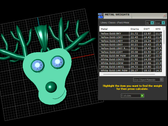The image size is (168, 126).
Task: Select the 'White Gold:10KX1' metal name
Action: pyautogui.click(x=112, y=59)
